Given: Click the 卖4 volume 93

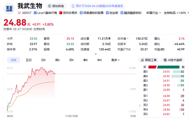Looking at the screenshot, I should pos(183,76).
